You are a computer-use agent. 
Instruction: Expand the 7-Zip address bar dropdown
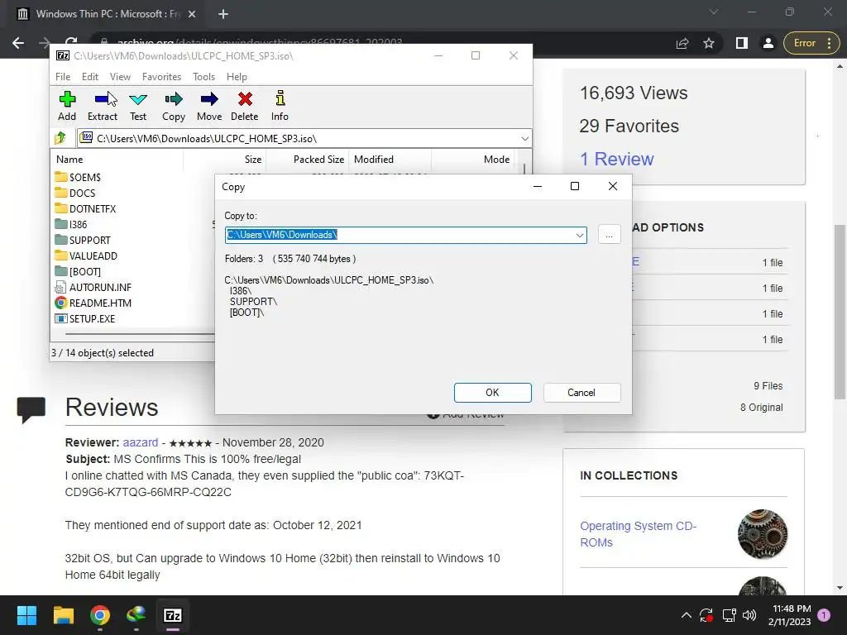[524, 138]
